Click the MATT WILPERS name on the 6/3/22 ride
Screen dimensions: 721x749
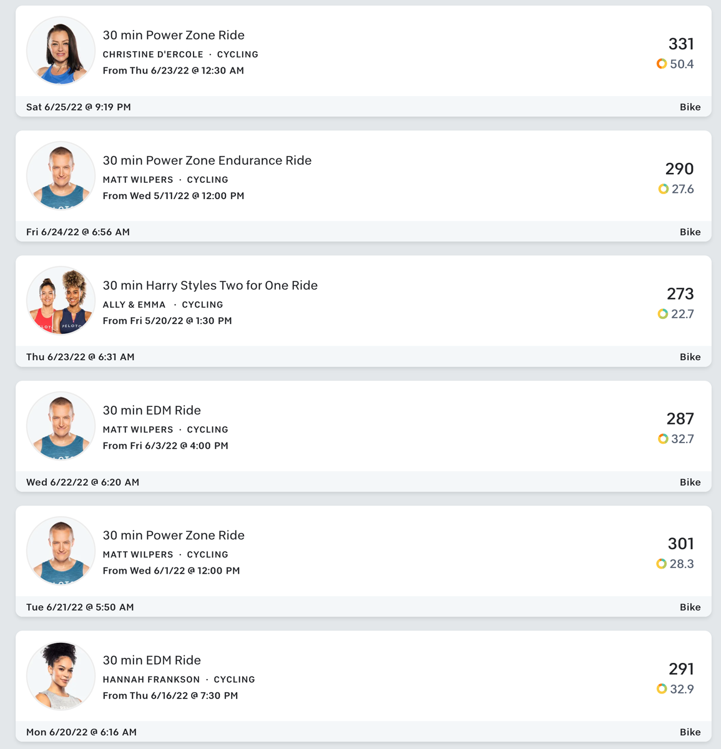pyautogui.click(x=138, y=429)
